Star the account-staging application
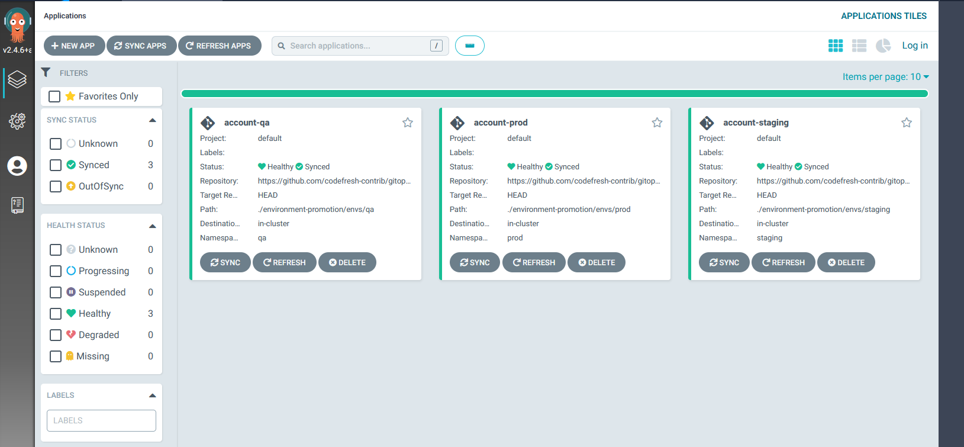Image resolution: width=964 pixels, height=447 pixels. 906,123
